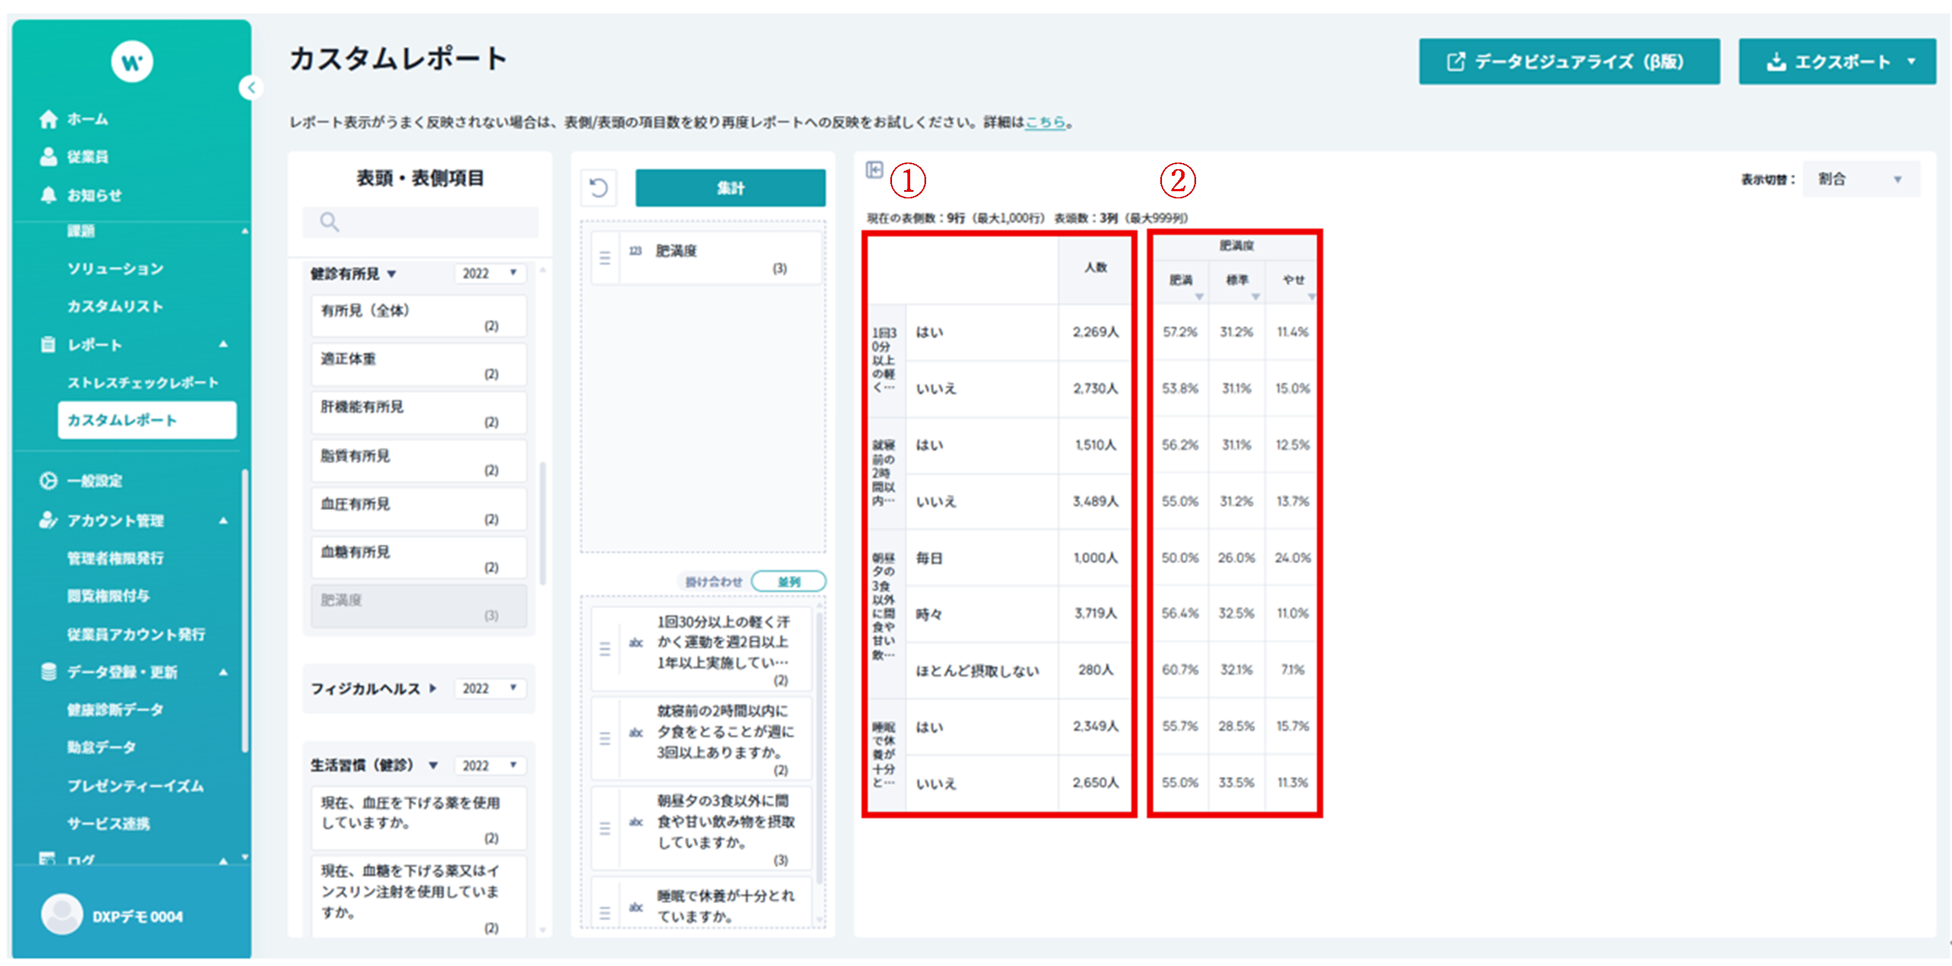Sort by 肥満 column arrow

pos(1199,297)
